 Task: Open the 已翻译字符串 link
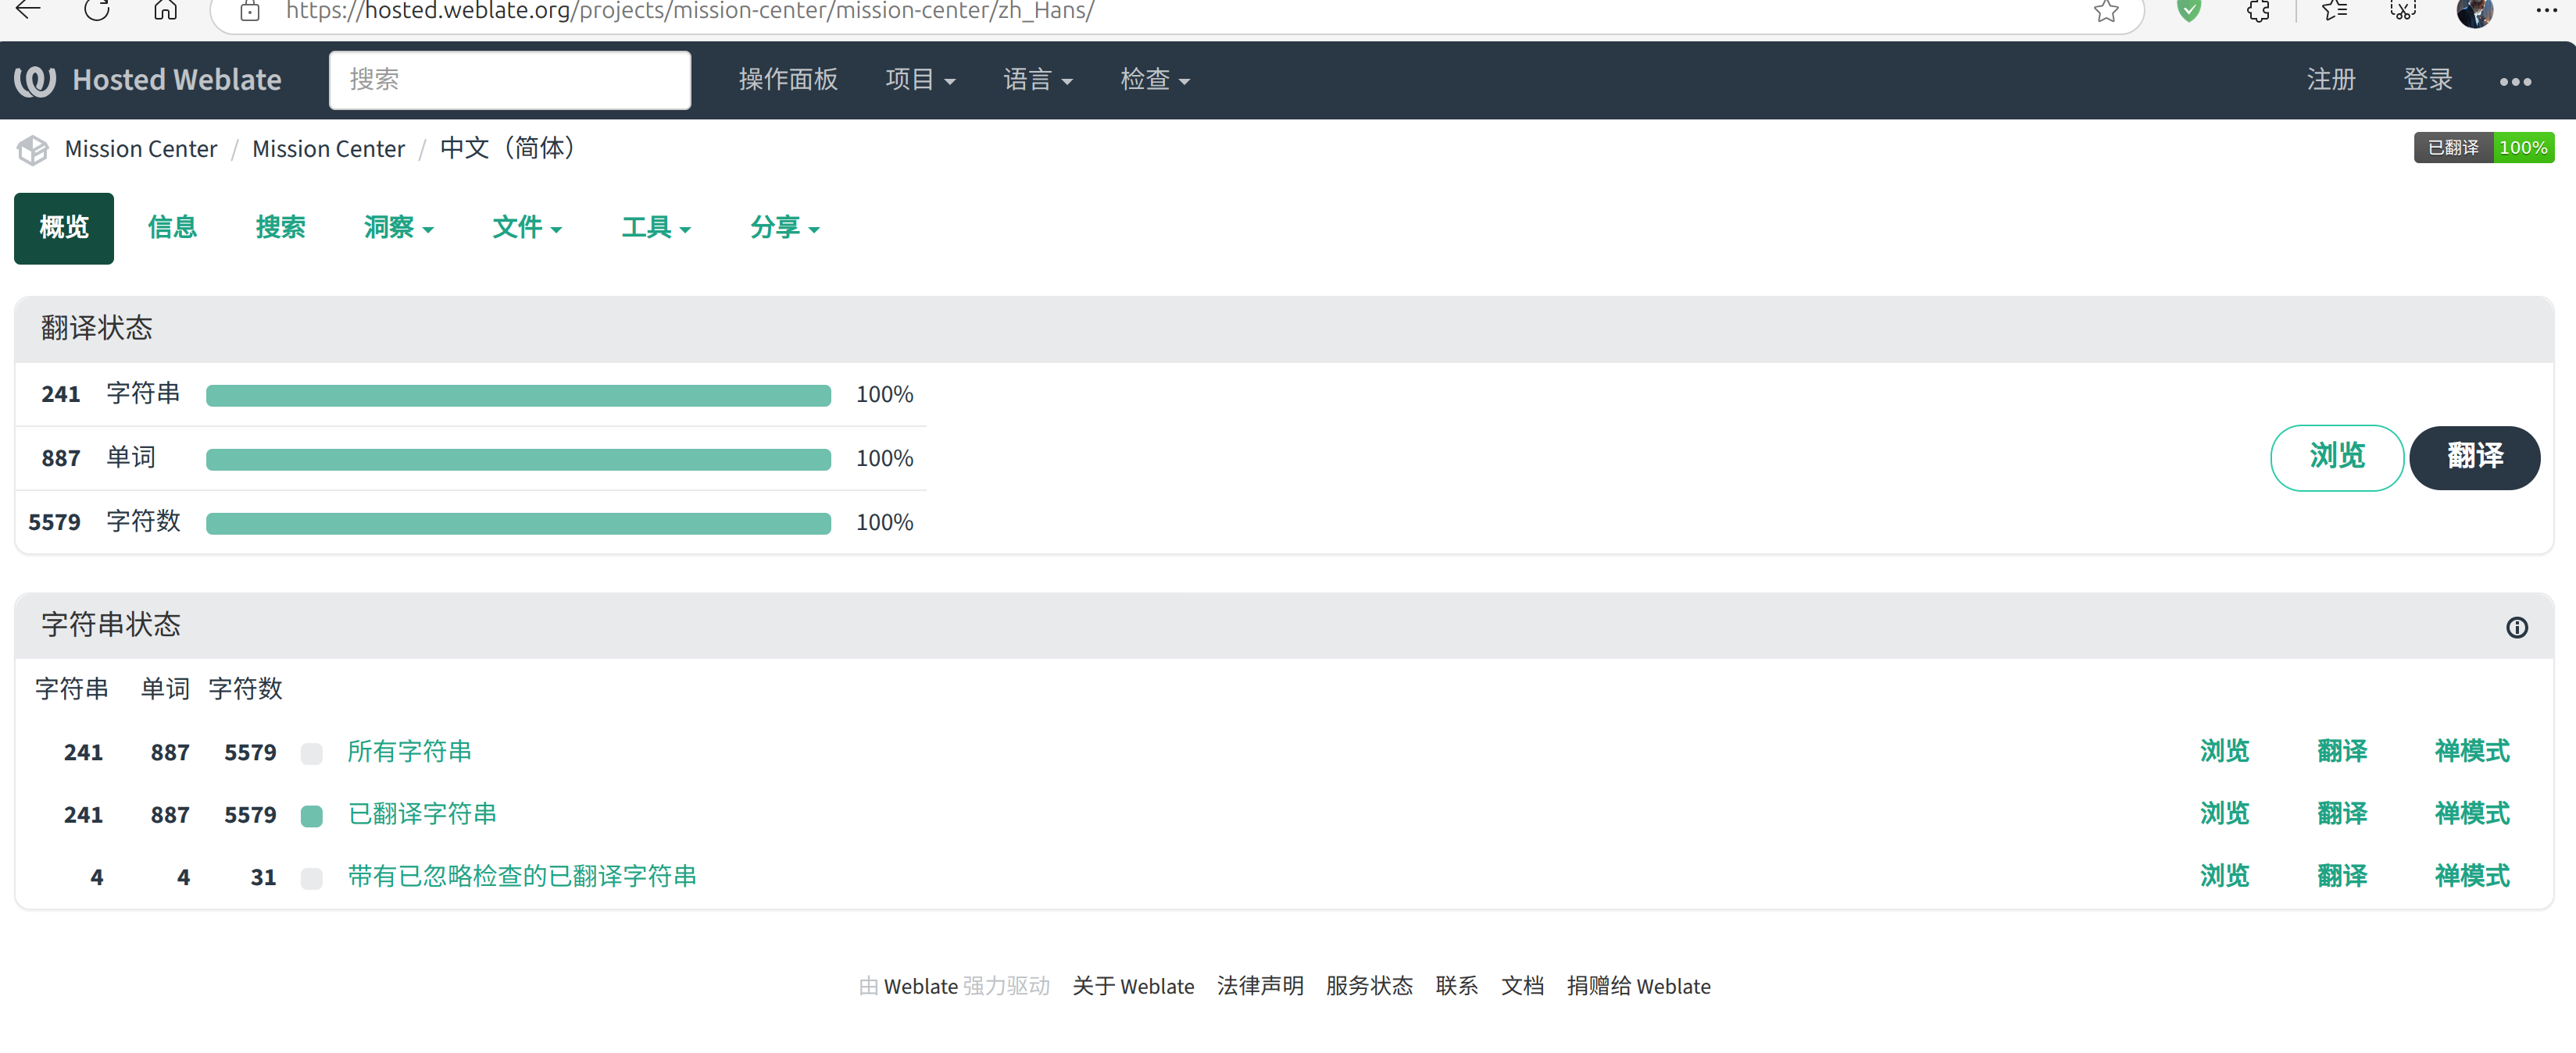coord(422,814)
